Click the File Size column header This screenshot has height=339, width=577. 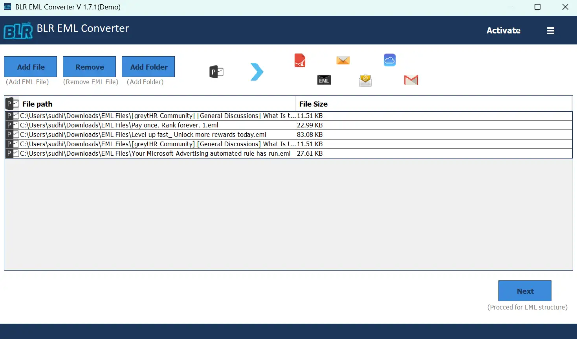(x=313, y=104)
